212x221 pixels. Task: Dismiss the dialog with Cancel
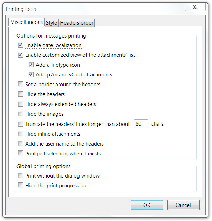(183, 205)
